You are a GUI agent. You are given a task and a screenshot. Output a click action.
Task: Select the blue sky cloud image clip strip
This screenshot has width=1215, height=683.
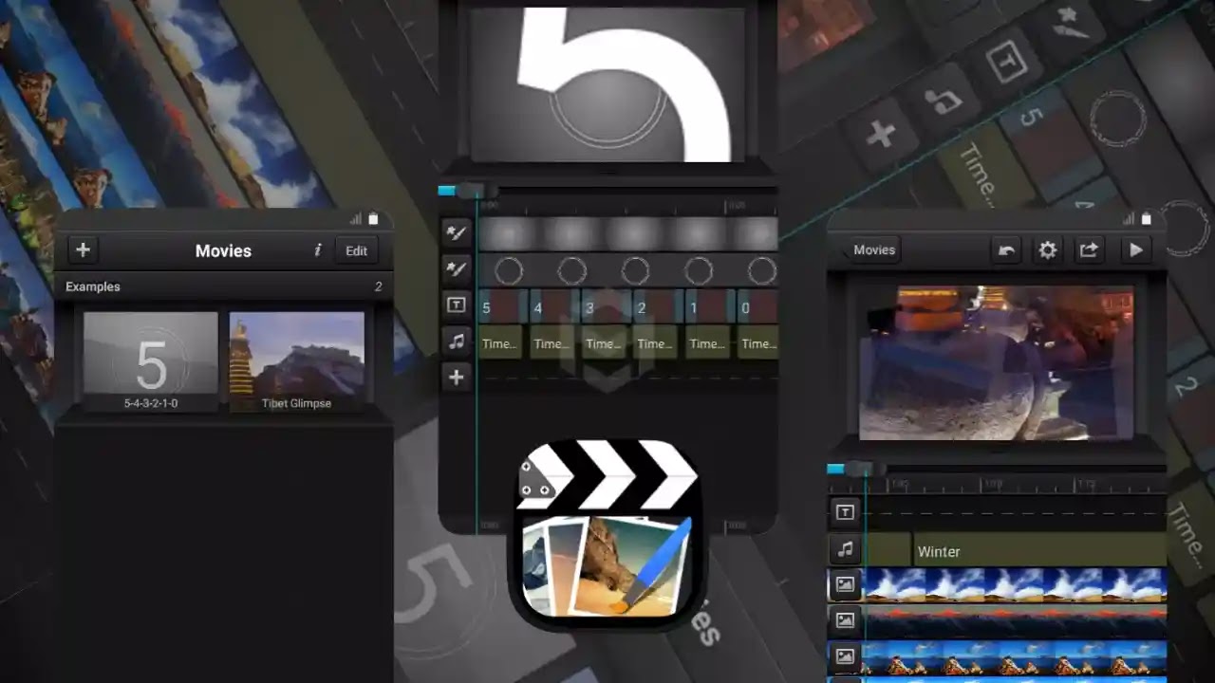(x=1017, y=585)
